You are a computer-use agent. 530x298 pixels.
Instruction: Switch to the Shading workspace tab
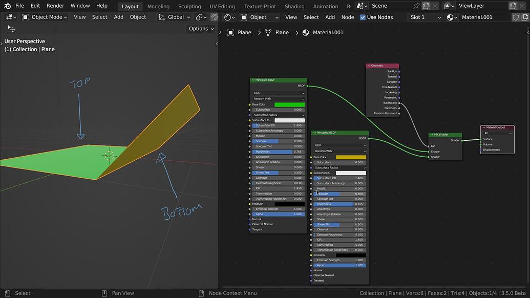(294, 7)
